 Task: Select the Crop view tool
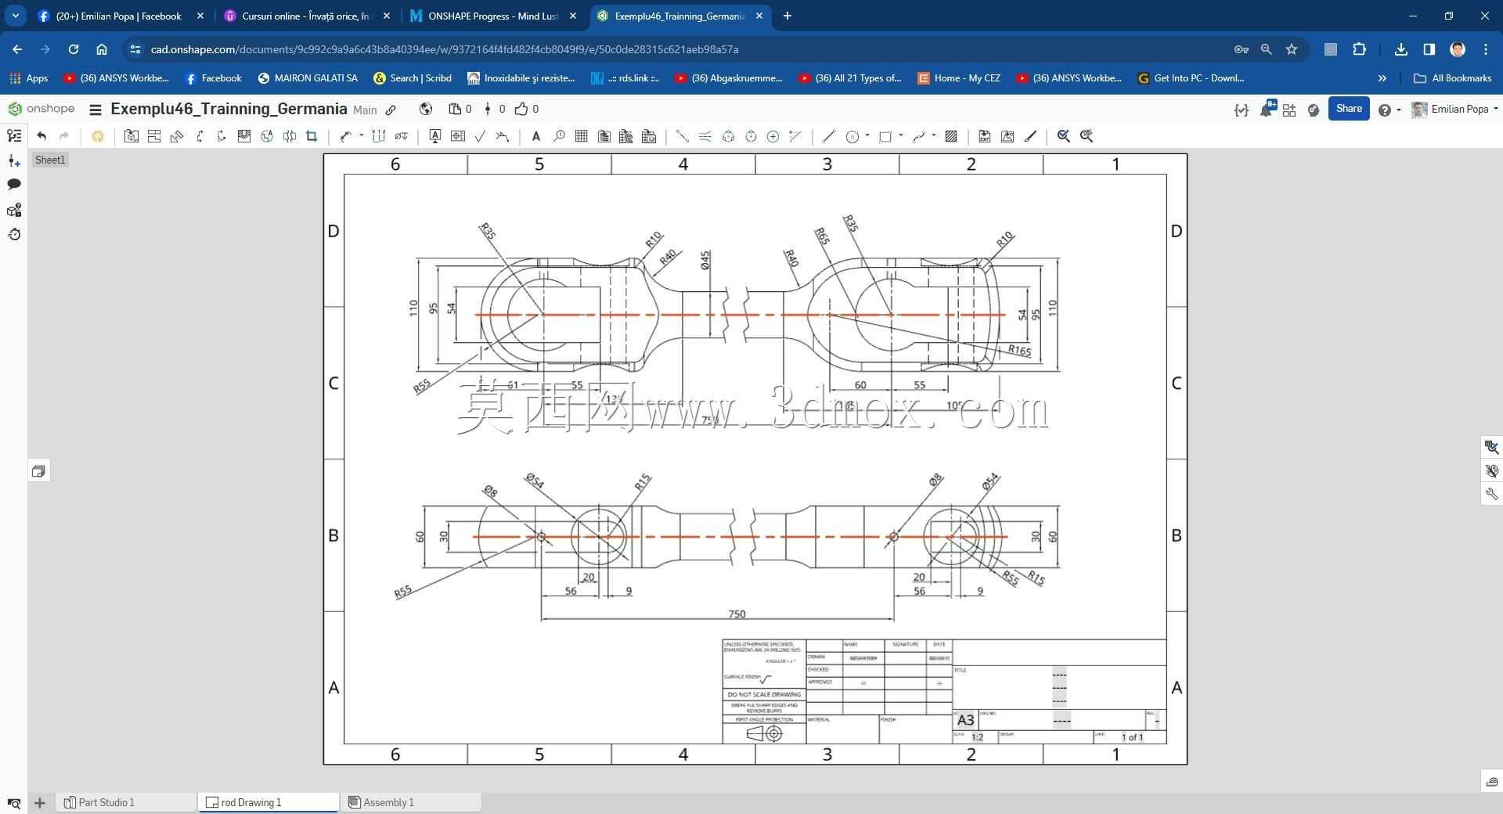[x=312, y=136]
